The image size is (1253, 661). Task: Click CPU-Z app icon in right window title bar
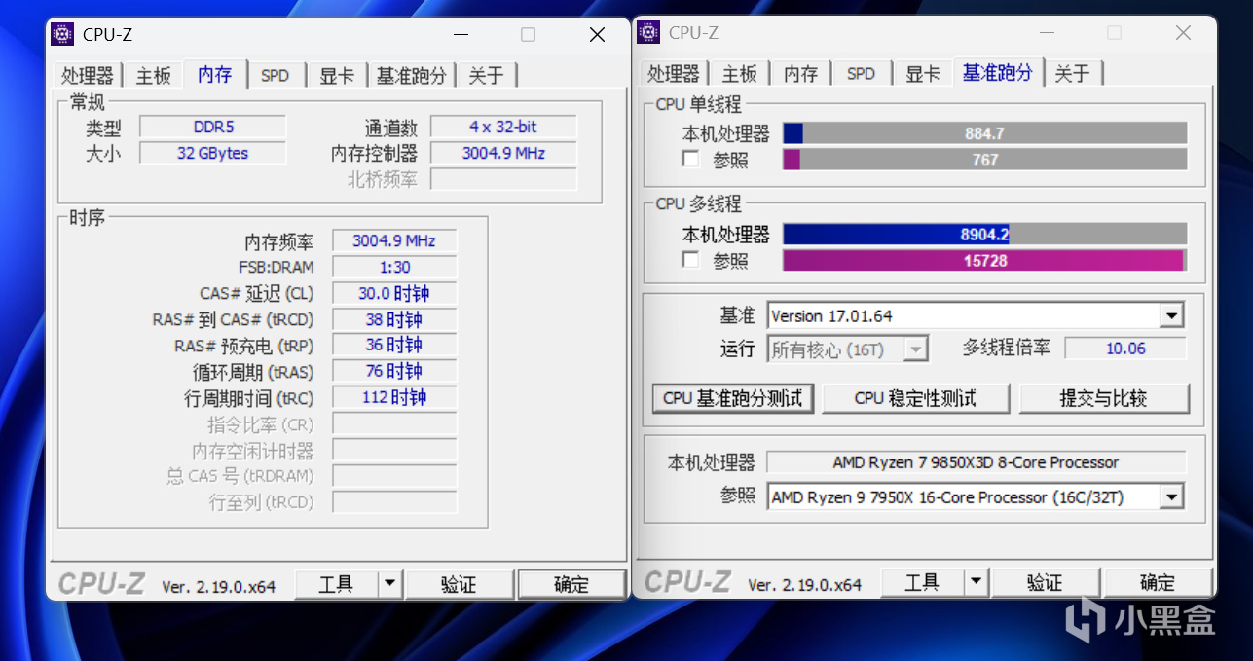pos(648,33)
